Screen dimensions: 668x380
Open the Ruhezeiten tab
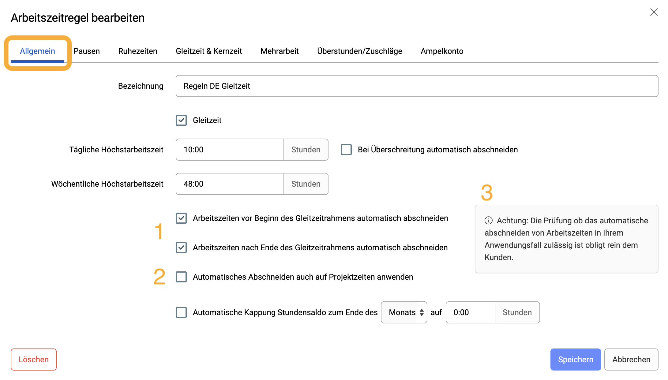[138, 51]
